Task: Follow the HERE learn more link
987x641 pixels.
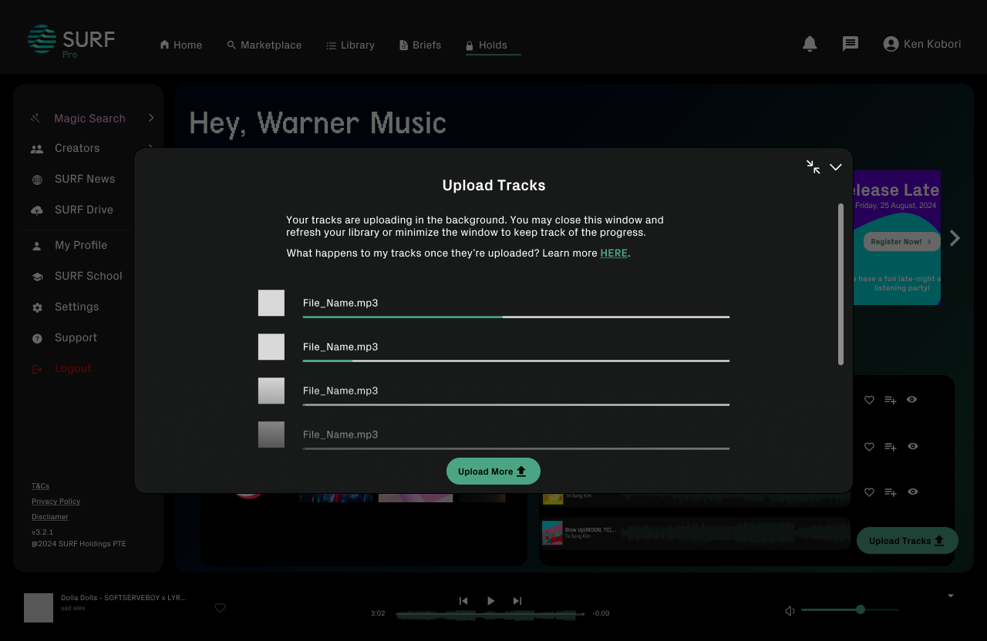Action: [x=614, y=253]
